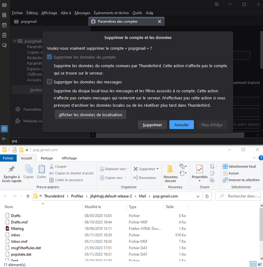
Task: Check Supprimer les données des messages
Action: tap(49, 82)
